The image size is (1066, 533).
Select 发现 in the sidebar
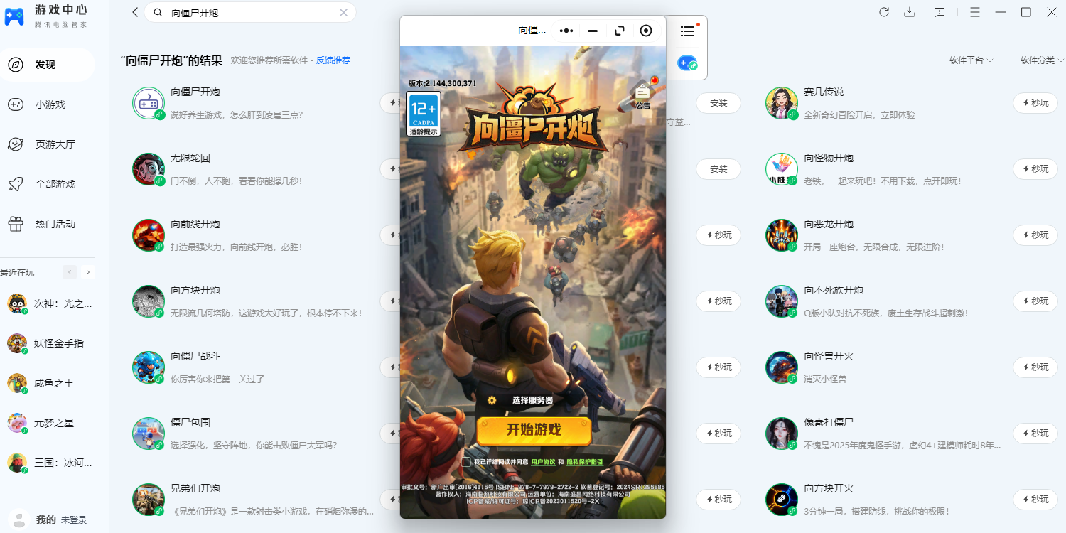pyautogui.click(x=48, y=65)
